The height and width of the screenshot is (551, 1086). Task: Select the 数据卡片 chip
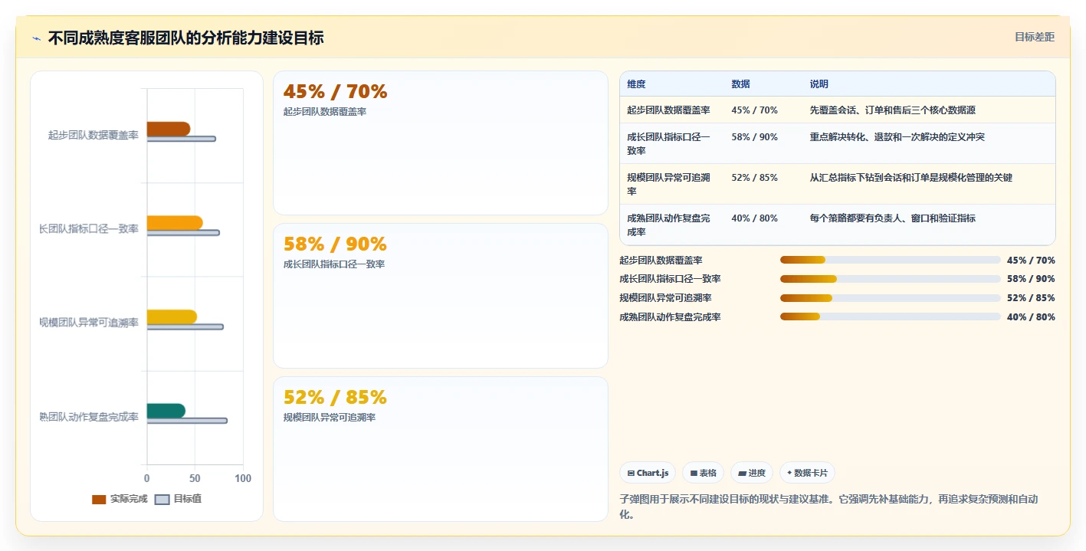(x=808, y=473)
